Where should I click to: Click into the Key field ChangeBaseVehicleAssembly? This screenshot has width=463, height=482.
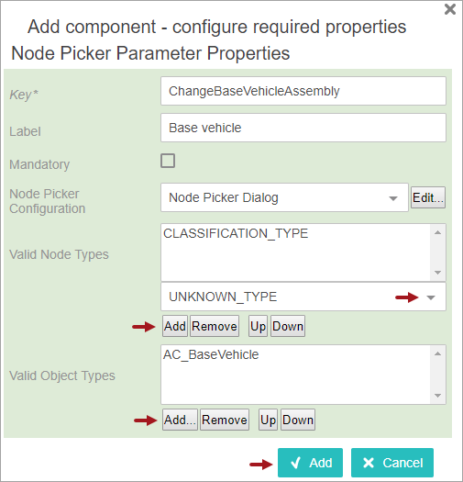(303, 91)
